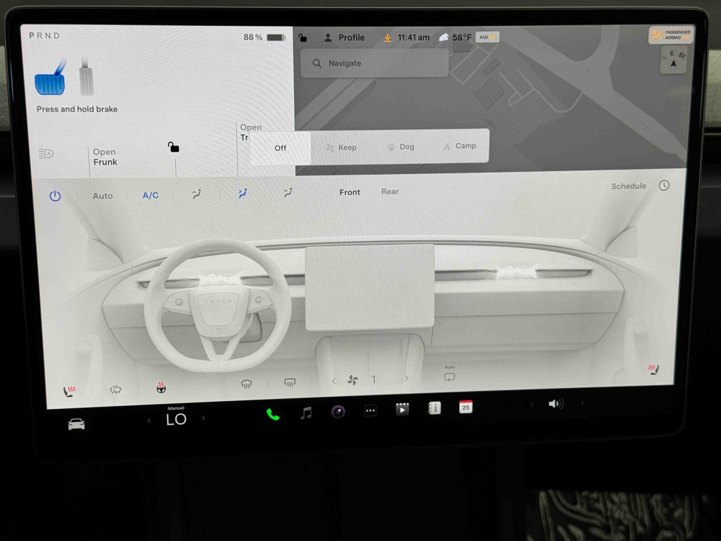The image size is (721, 541).
Task: Toggle Auto climate mode
Action: tap(103, 196)
